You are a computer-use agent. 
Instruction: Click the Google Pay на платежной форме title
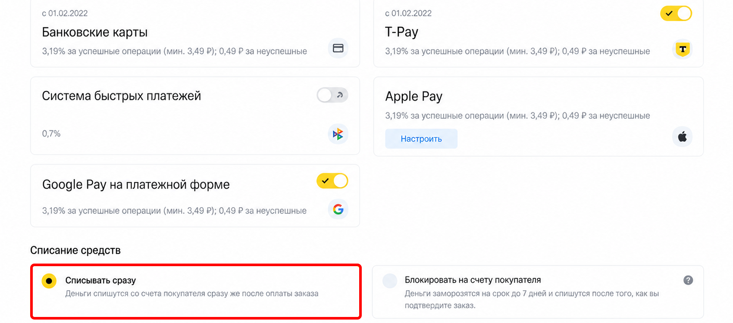136,184
